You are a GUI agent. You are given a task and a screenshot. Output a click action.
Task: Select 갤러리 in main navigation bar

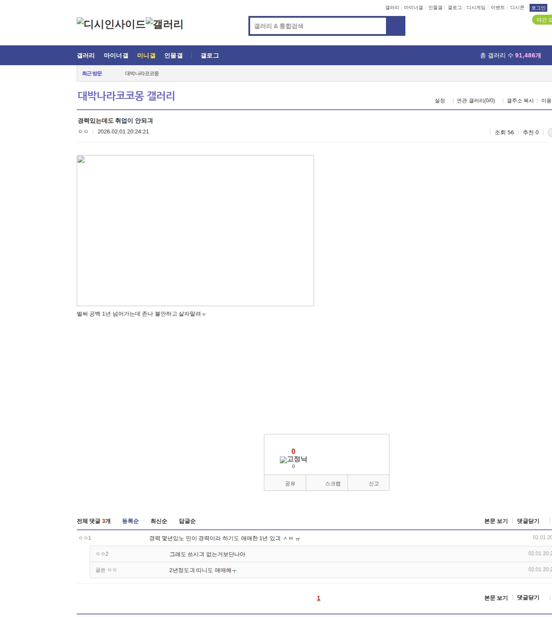coord(86,55)
